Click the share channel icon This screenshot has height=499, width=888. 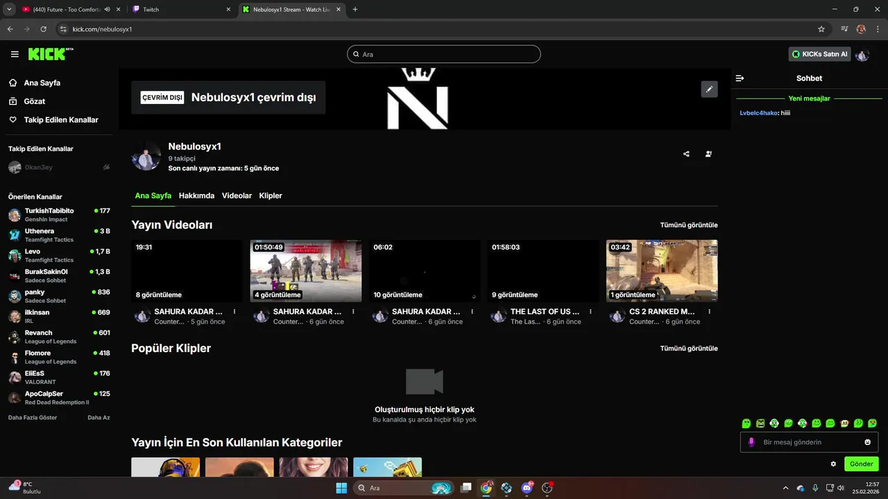click(x=686, y=154)
